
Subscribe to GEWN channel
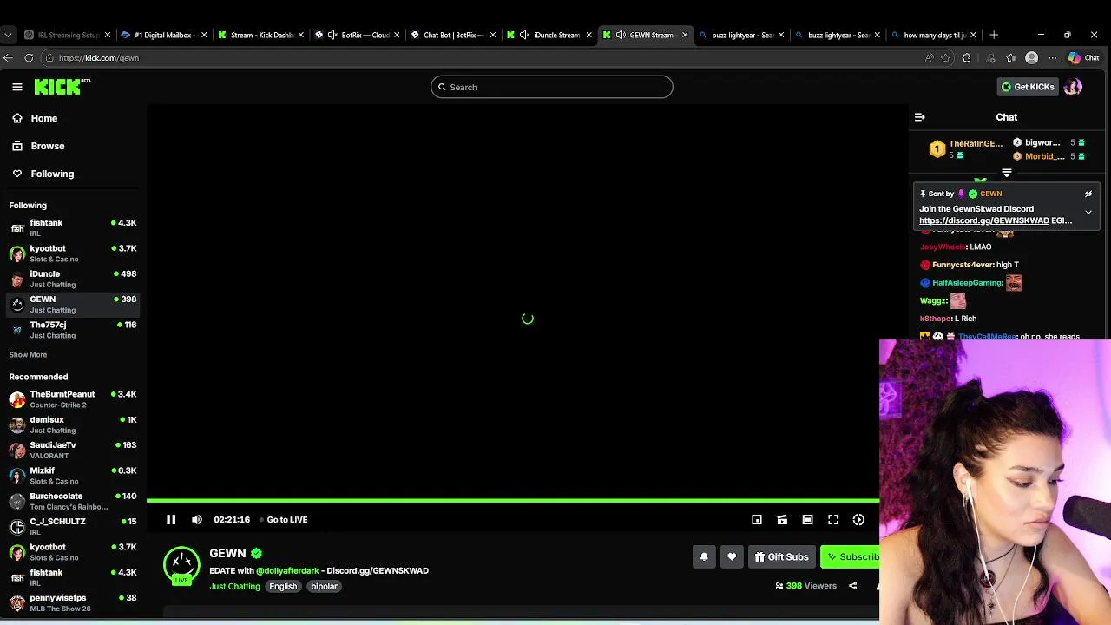[x=851, y=556]
